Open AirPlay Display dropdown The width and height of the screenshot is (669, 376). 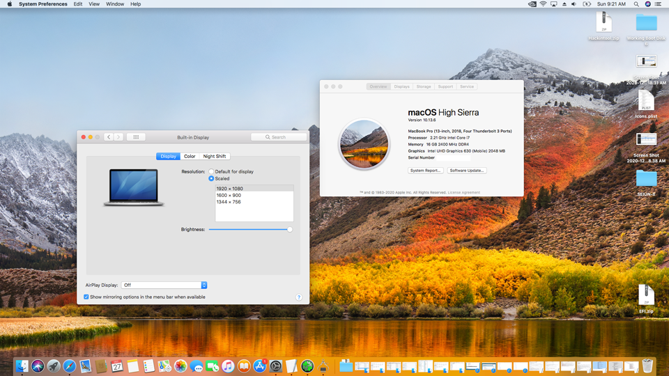pos(164,285)
